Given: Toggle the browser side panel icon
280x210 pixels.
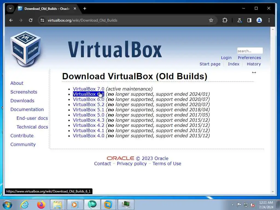Looking at the screenshot, I should pos(249,20).
